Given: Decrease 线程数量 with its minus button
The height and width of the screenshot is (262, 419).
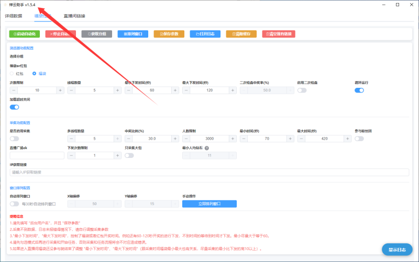Looking at the screenshot, I should (71, 90).
